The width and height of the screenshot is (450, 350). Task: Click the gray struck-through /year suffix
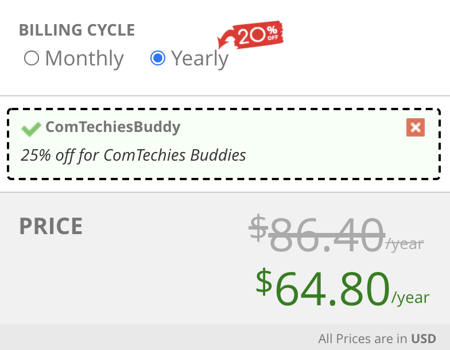tap(405, 244)
